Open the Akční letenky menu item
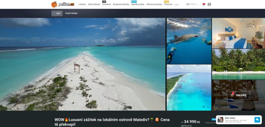This screenshot has width=265, height=127. coord(94,4)
